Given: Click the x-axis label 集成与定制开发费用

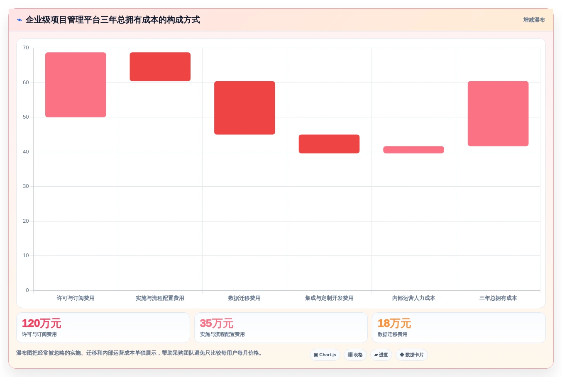Looking at the screenshot, I should (x=329, y=298).
